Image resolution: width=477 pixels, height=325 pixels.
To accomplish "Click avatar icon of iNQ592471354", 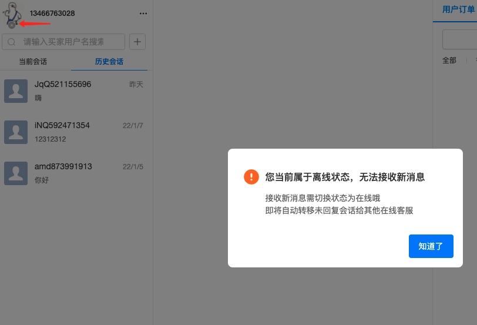I will [x=16, y=132].
